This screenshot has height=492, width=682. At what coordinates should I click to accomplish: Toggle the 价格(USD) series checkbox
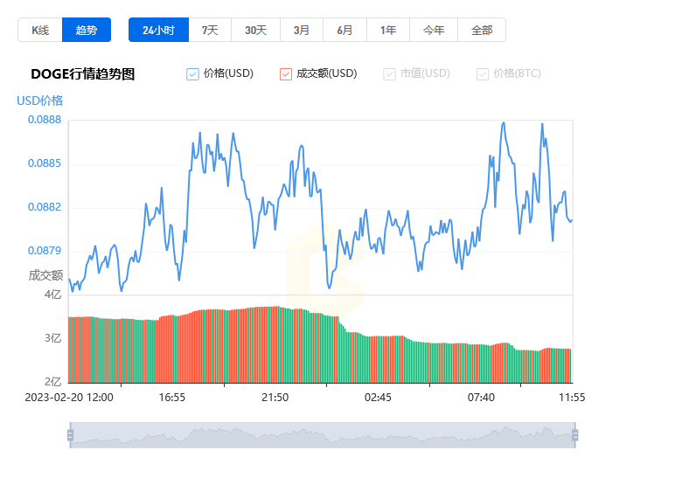click(x=192, y=74)
